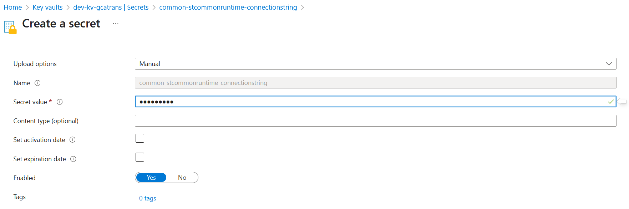Viewport: 629px width, 209px height.
Task: Enable the Set expiration date checkbox
Action: point(140,157)
